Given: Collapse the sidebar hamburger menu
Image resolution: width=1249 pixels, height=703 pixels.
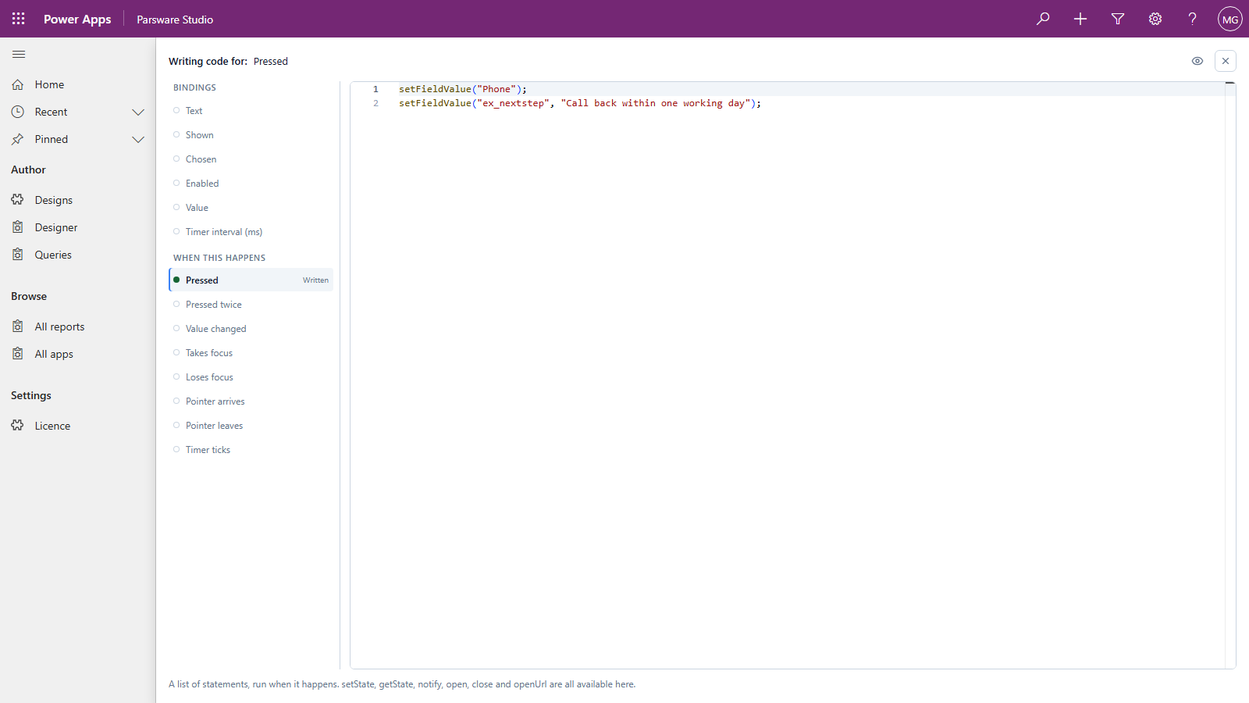Looking at the screenshot, I should pyautogui.click(x=19, y=54).
